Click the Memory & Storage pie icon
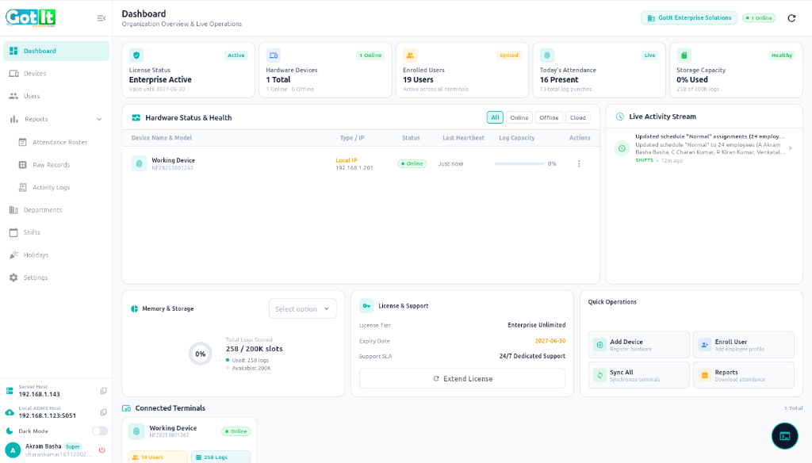 pos(135,308)
